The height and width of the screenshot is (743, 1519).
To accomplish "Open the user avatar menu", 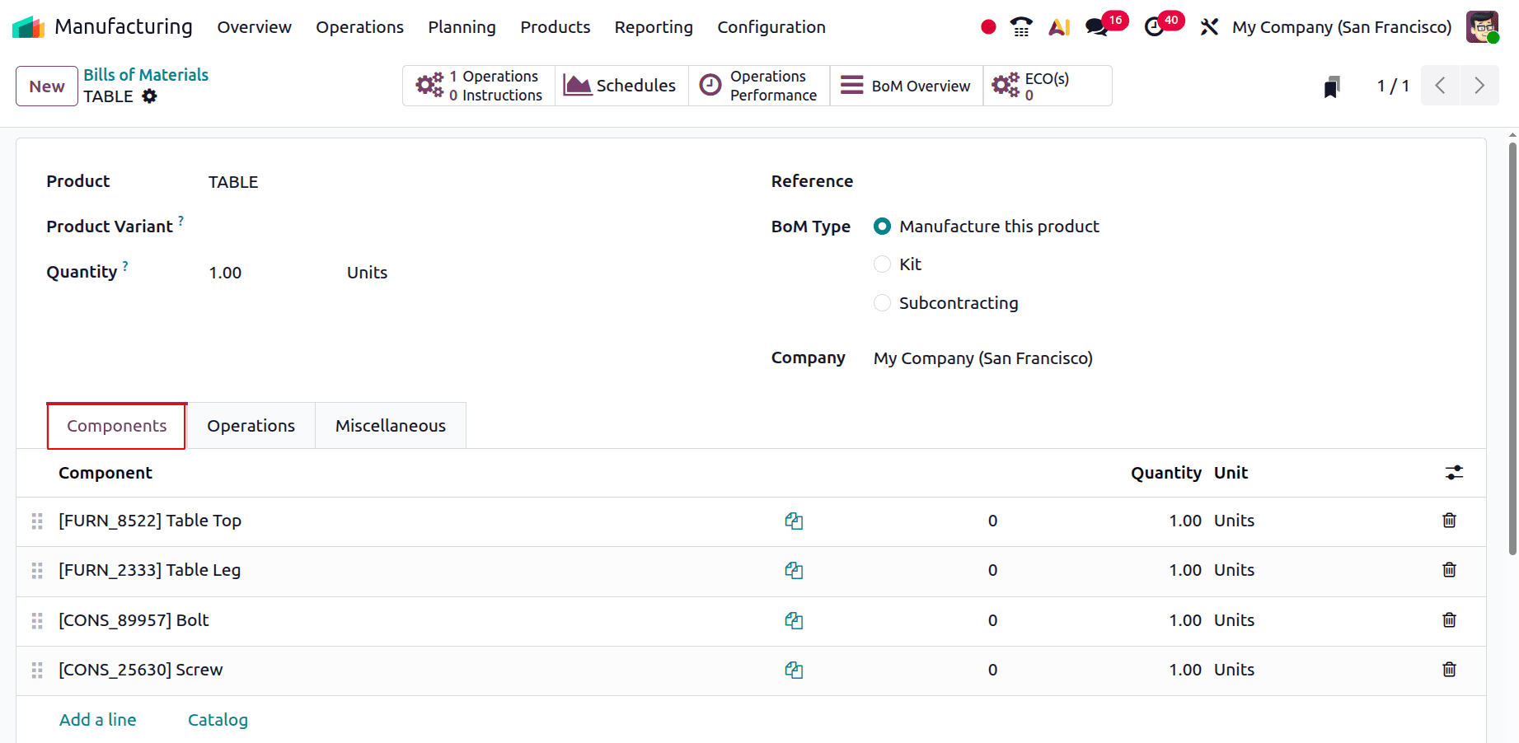I will coord(1482,27).
